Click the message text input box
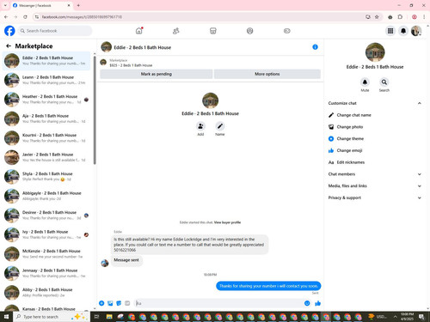The image size is (430, 322). [218, 303]
